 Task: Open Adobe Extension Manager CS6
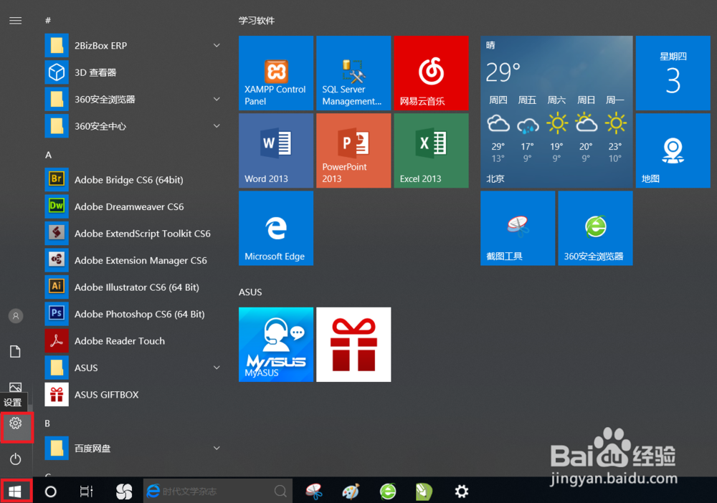tap(135, 260)
